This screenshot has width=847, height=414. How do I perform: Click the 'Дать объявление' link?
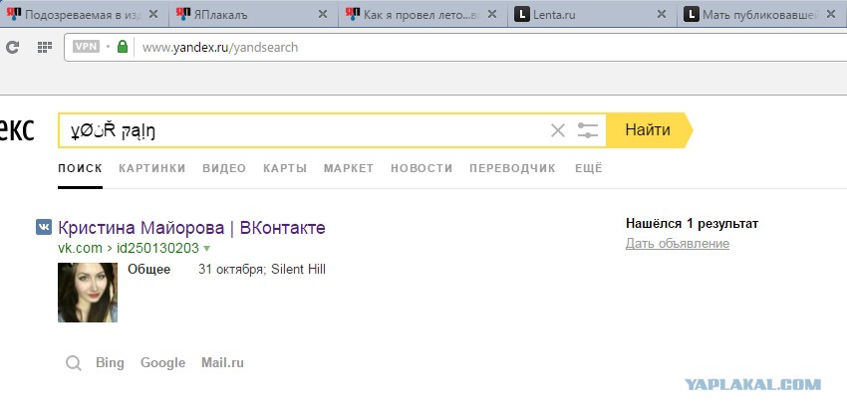(678, 244)
